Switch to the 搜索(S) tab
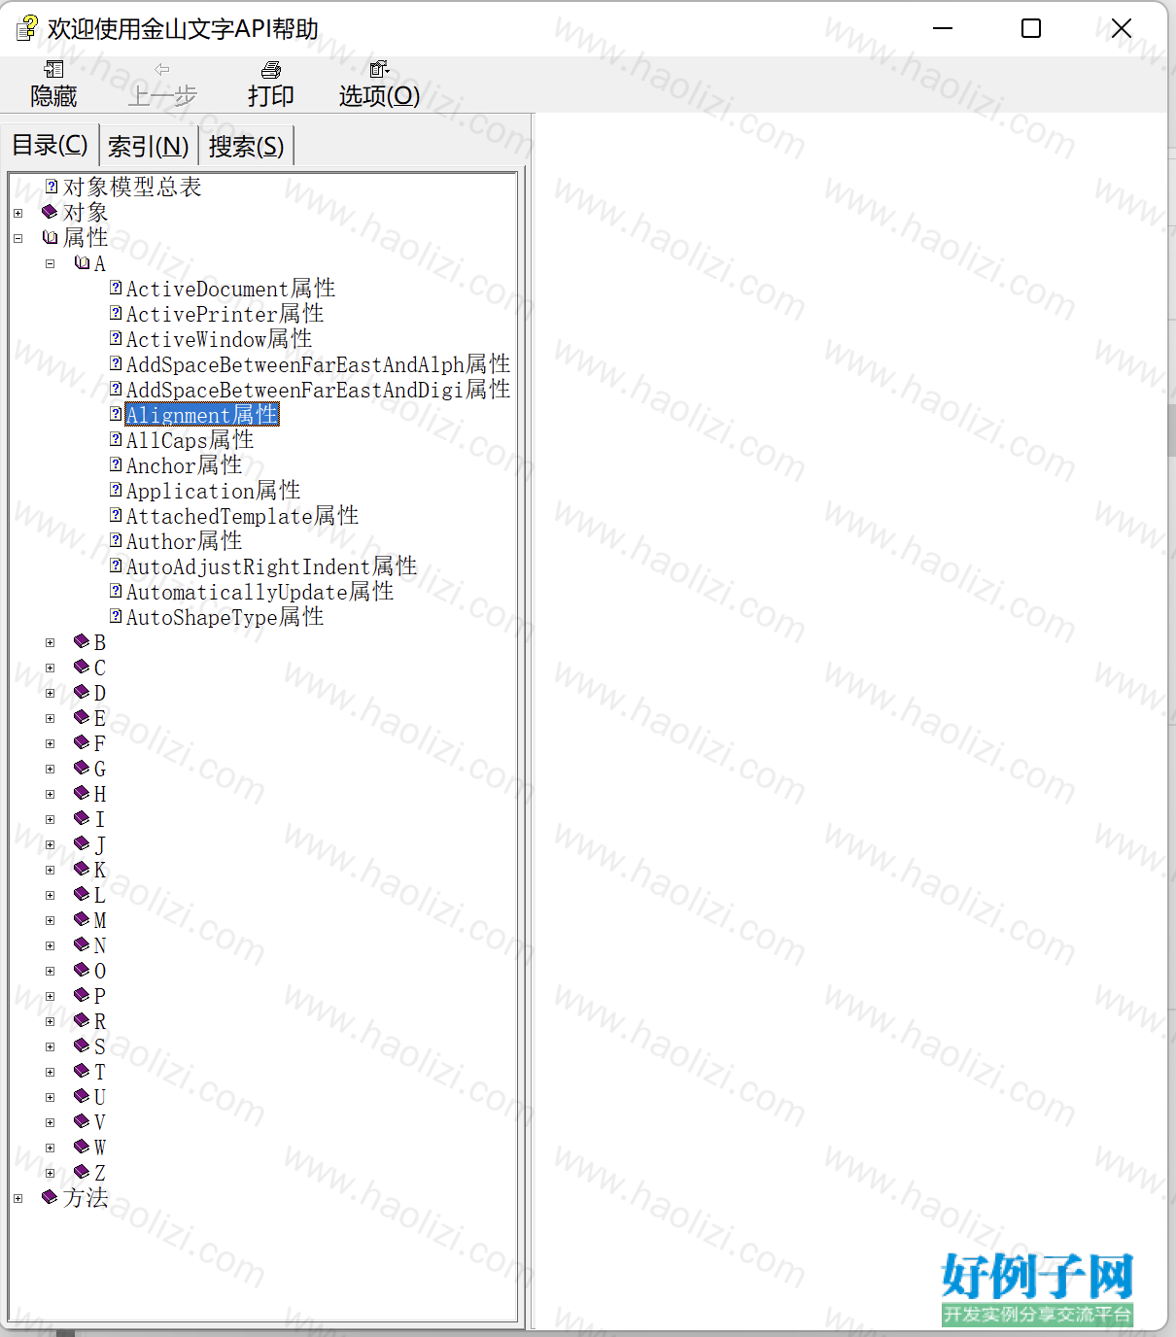Viewport: 1176px width, 1337px height. pos(246,146)
